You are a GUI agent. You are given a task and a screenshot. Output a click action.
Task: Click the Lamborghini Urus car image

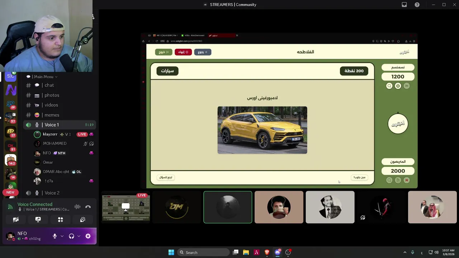[262, 130]
